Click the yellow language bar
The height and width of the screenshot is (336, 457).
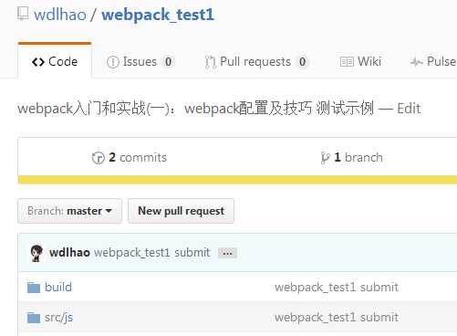point(237,180)
